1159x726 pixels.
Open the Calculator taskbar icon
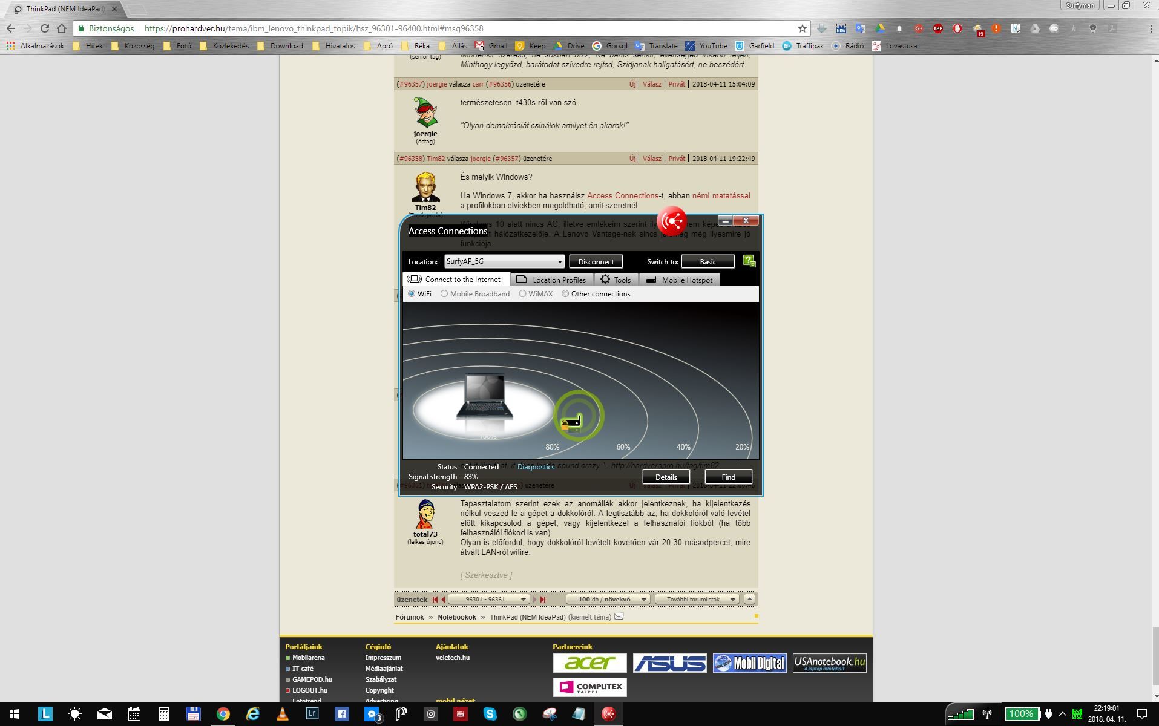tap(163, 714)
